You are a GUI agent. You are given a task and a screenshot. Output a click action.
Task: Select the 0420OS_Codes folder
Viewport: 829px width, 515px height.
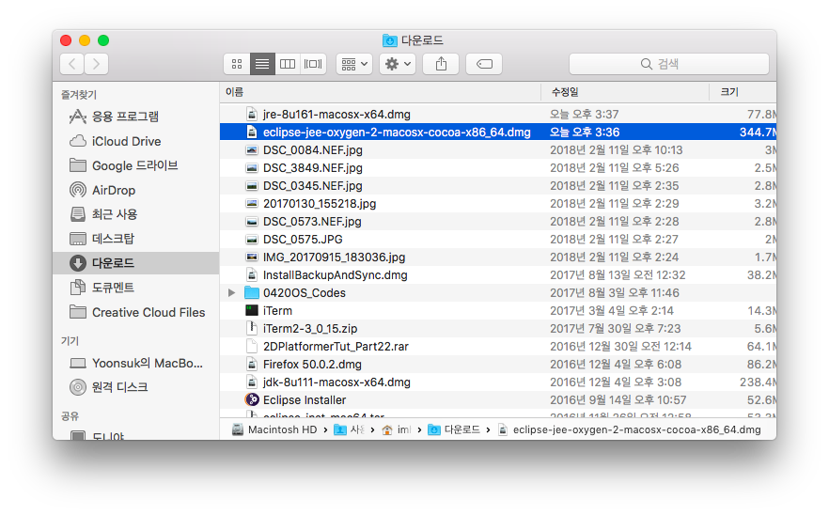coord(498,293)
